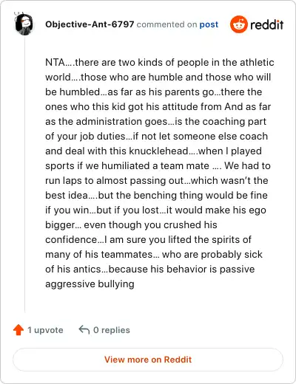The image size is (296, 384).
Task: Click the line starting "confidence…I am sure"
Action: [x=148, y=239]
